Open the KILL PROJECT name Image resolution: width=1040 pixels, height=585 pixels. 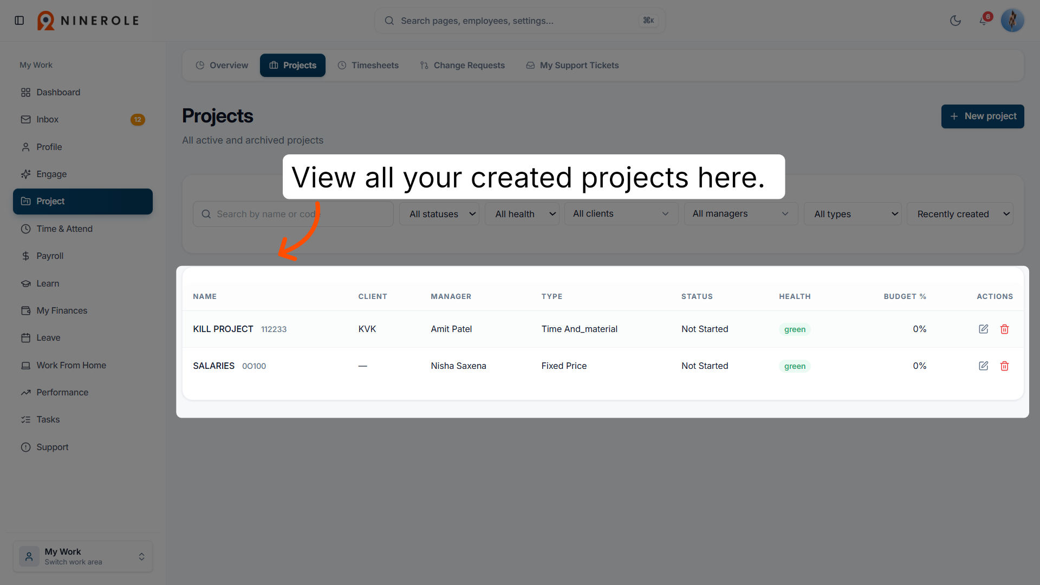pos(223,329)
